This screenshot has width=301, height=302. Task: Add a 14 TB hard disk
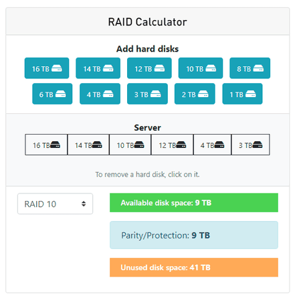coord(98,68)
